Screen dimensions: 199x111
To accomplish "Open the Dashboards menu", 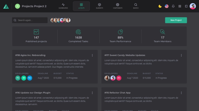I will 63,6.
